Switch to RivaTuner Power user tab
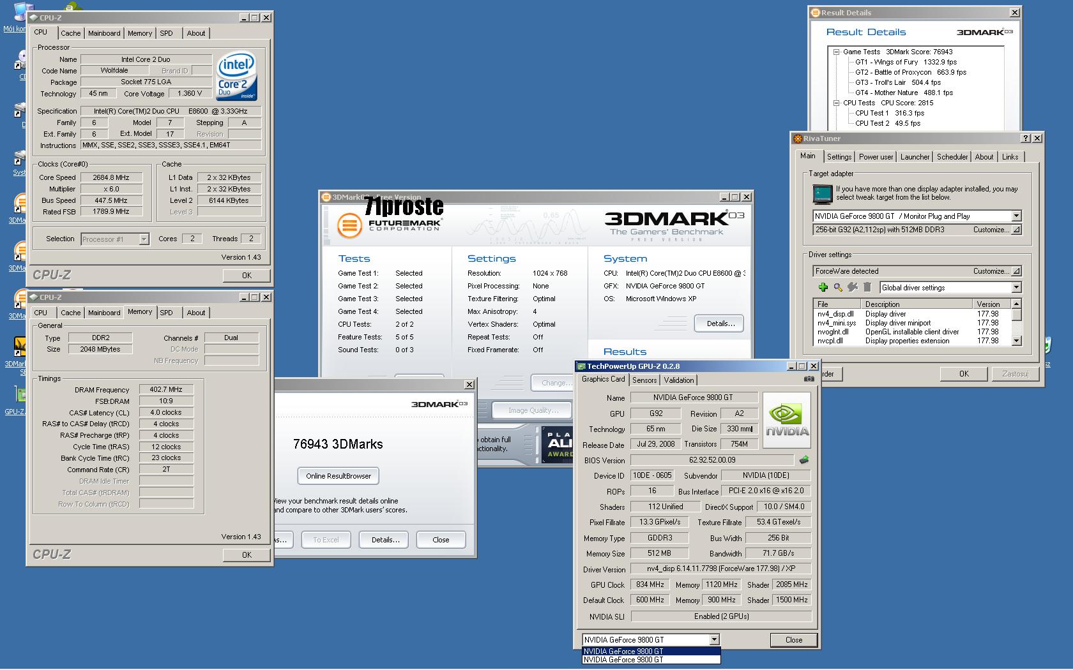This screenshot has width=1073, height=670. click(x=876, y=157)
